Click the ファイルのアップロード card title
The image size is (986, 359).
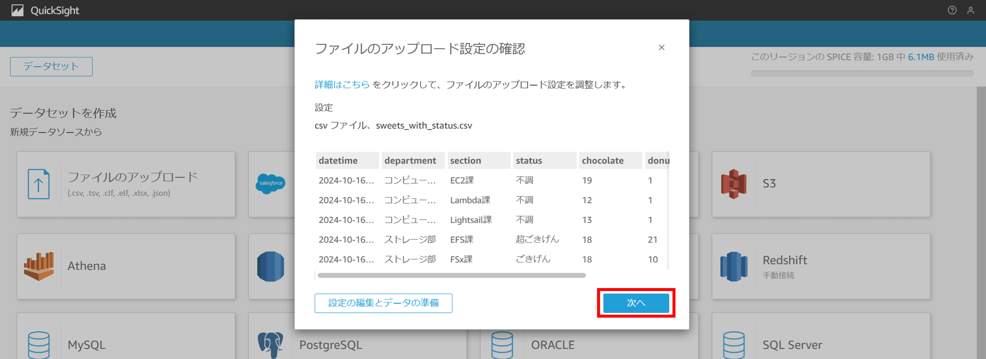pyautogui.click(x=133, y=177)
